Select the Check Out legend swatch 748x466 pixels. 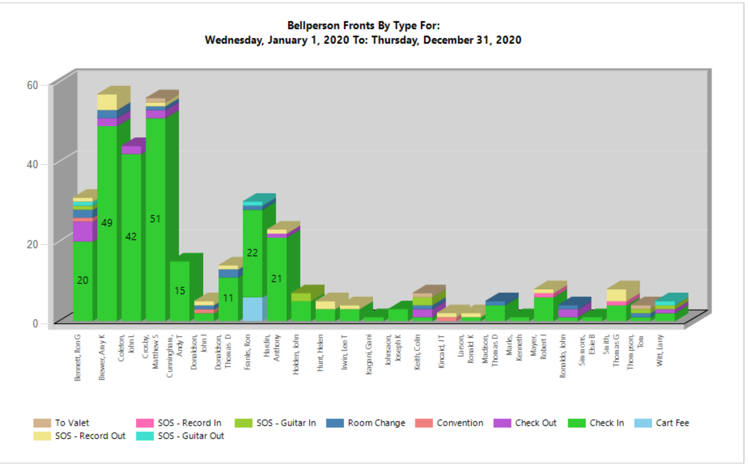pos(502,423)
